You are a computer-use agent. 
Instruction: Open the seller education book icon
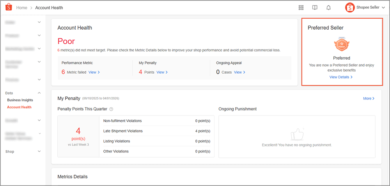(315, 7)
